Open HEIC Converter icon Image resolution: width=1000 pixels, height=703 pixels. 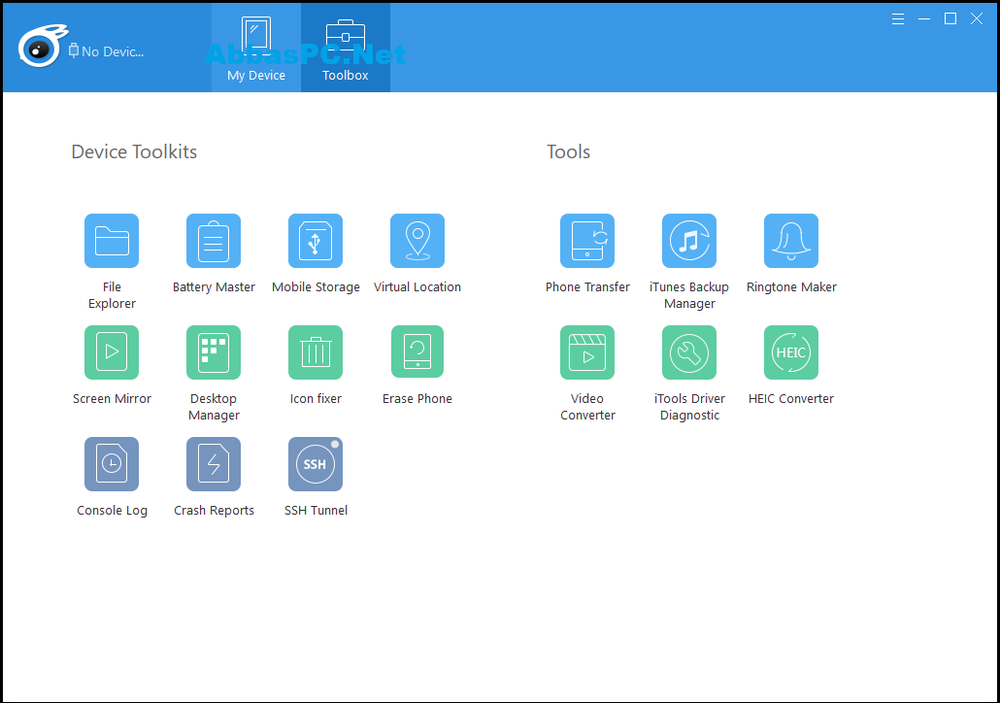point(791,352)
